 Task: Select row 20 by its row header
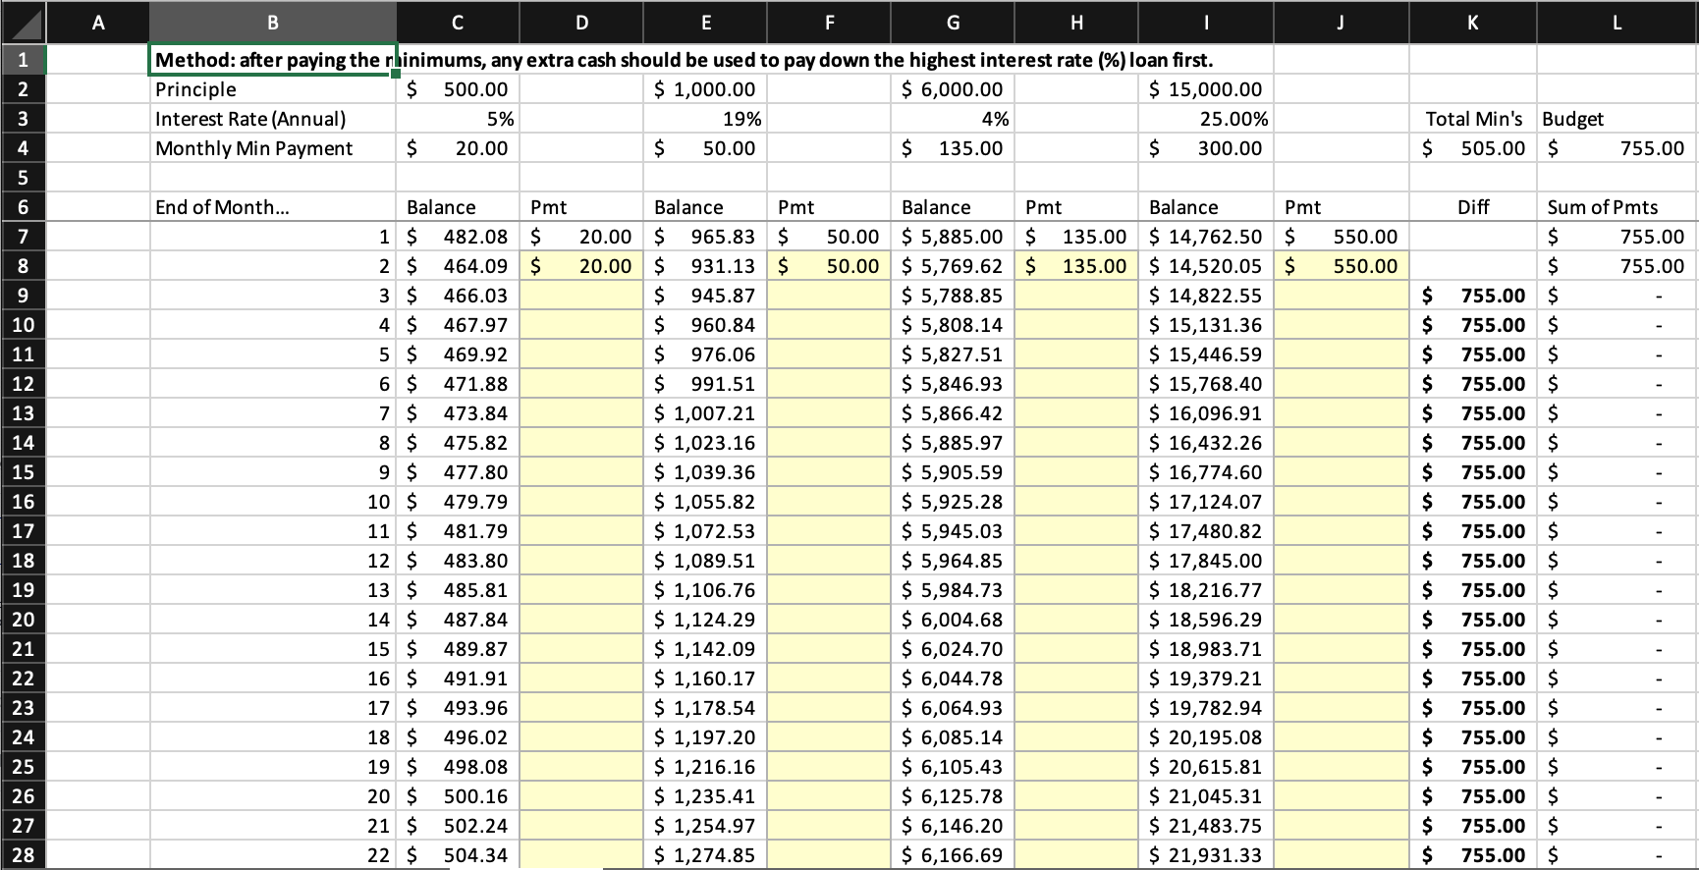tap(23, 620)
